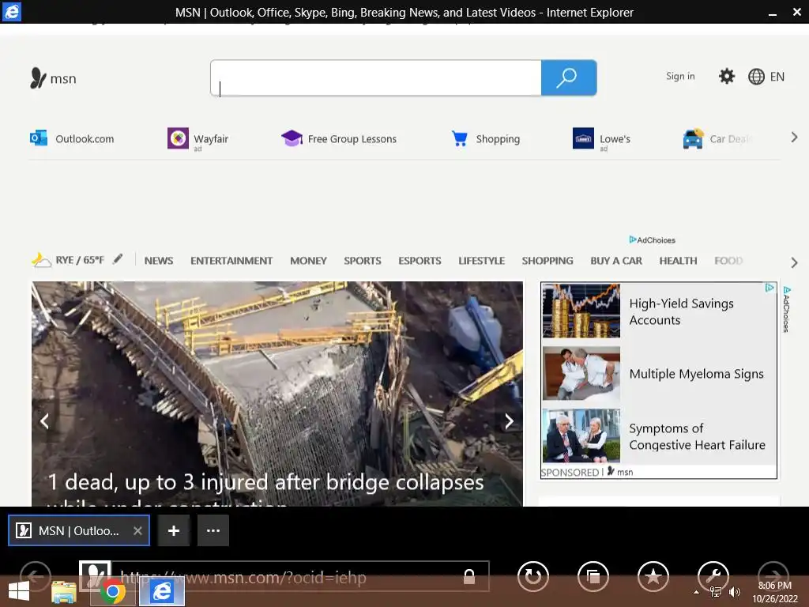
Task: Click the lock security icon in address bar
Action: pos(469,576)
